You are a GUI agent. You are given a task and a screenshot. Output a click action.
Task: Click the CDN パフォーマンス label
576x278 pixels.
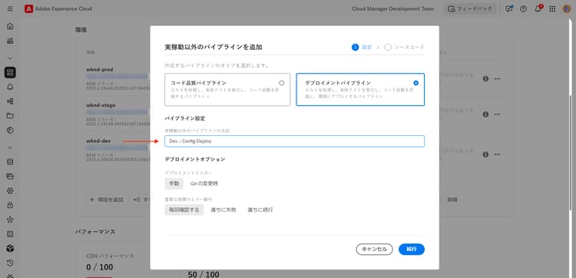pos(110,256)
